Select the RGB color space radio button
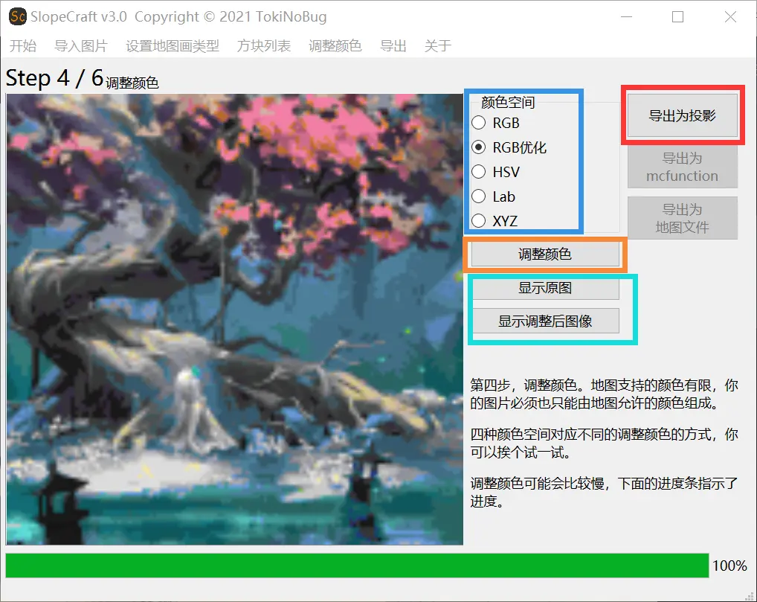 pos(478,122)
